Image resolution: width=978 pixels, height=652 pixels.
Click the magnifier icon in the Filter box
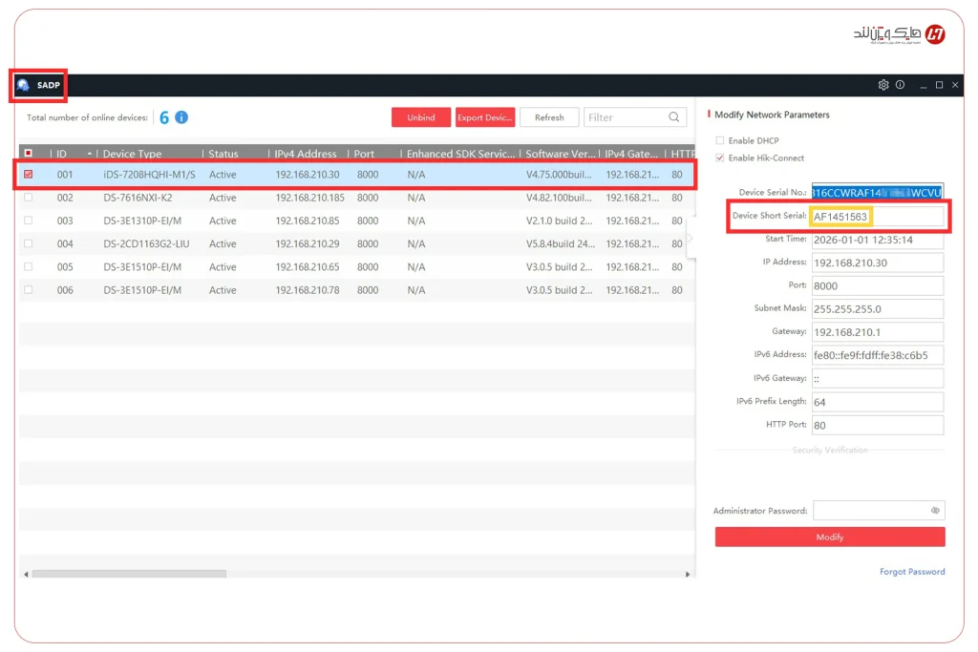673,116
